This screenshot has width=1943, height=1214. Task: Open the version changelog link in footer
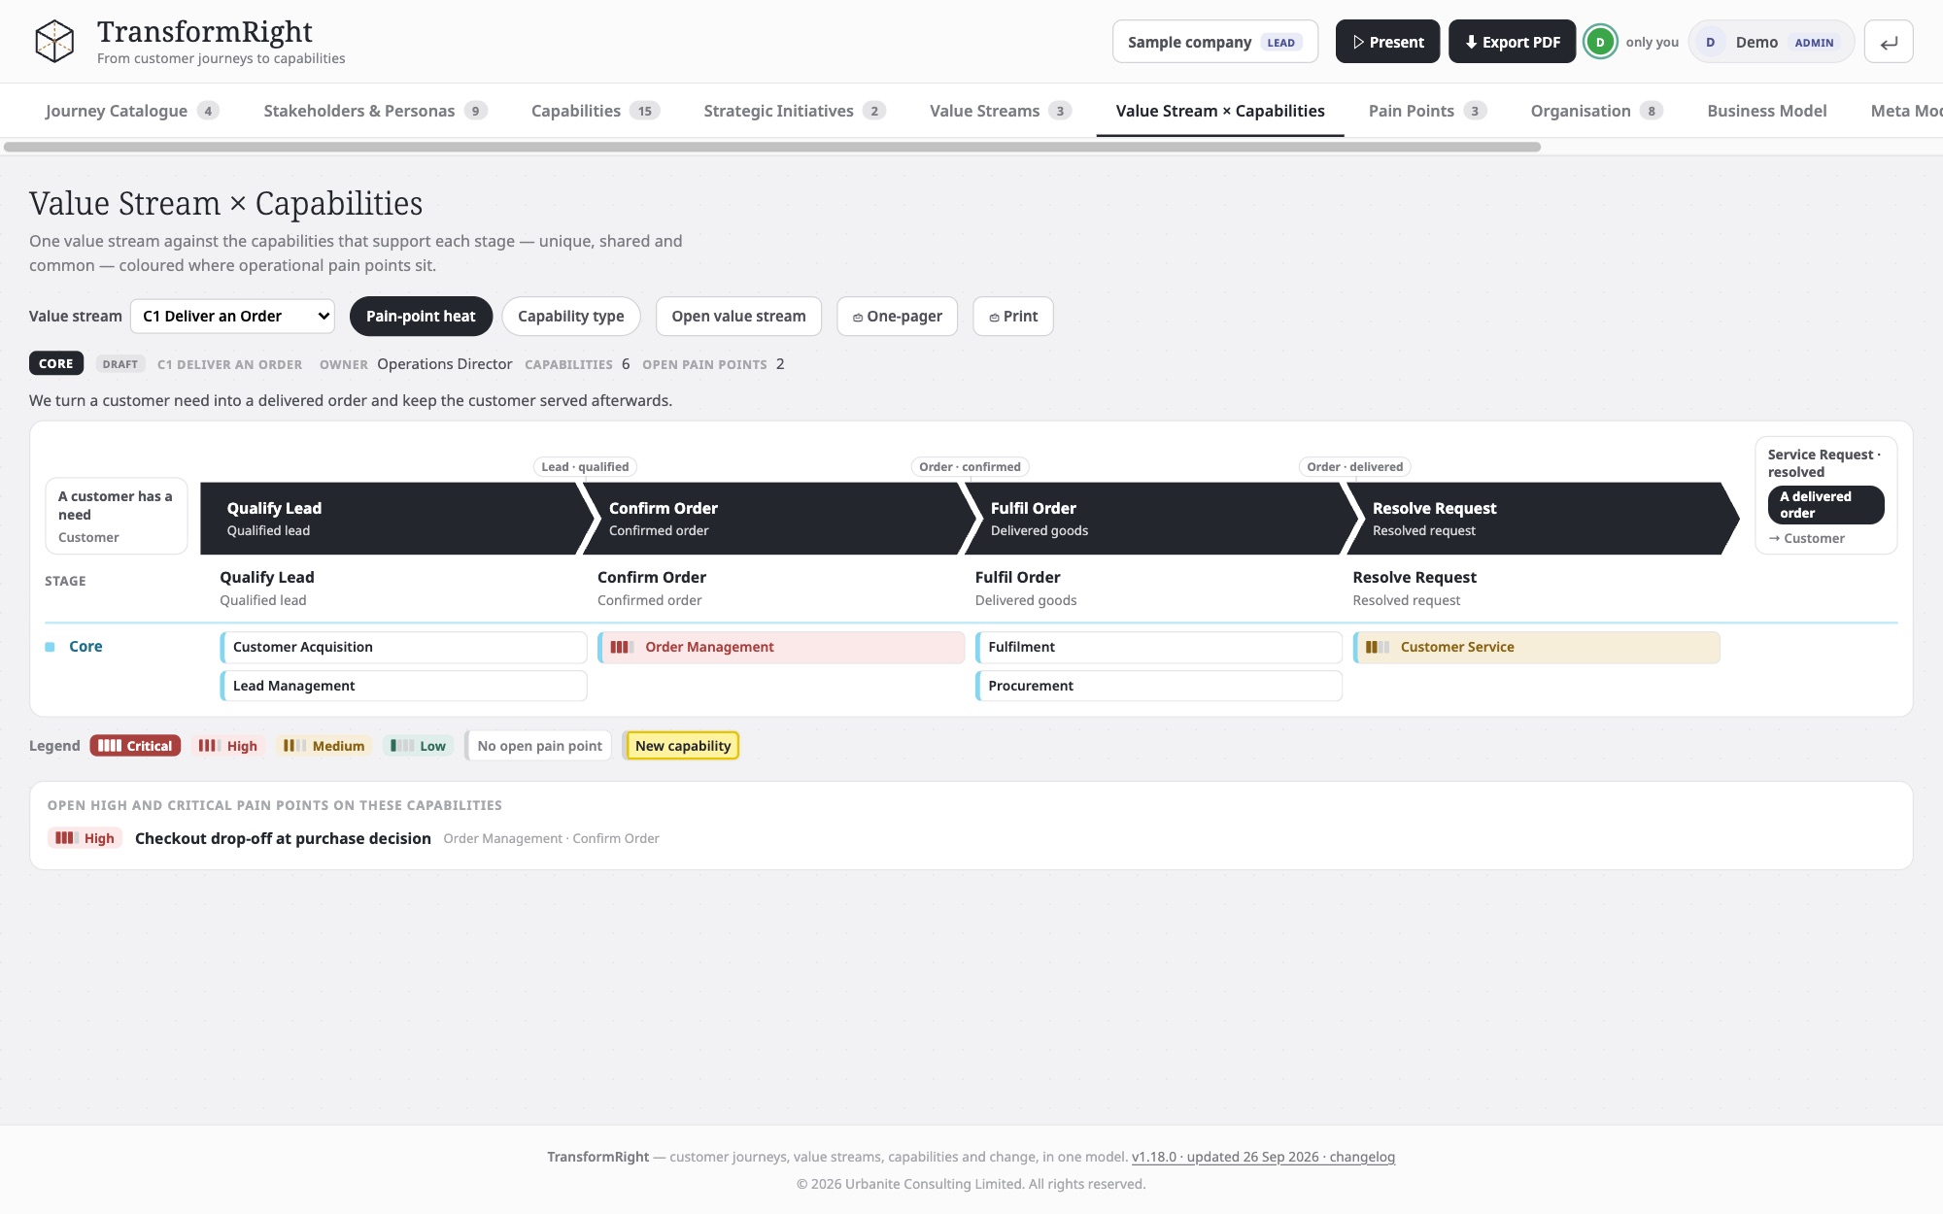click(1263, 1157)
